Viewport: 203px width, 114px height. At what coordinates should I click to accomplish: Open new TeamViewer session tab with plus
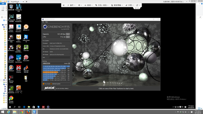point(27,2)
